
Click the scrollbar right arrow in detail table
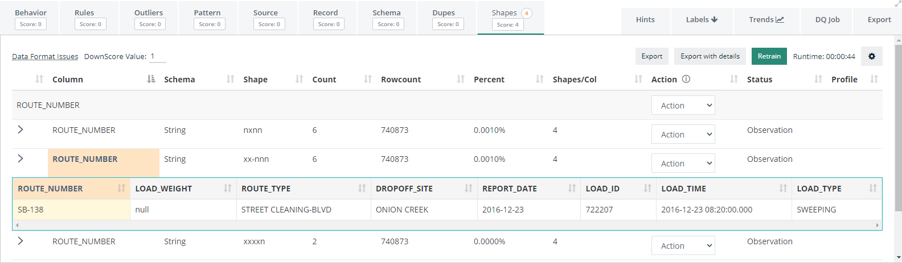tap(877, 226)
